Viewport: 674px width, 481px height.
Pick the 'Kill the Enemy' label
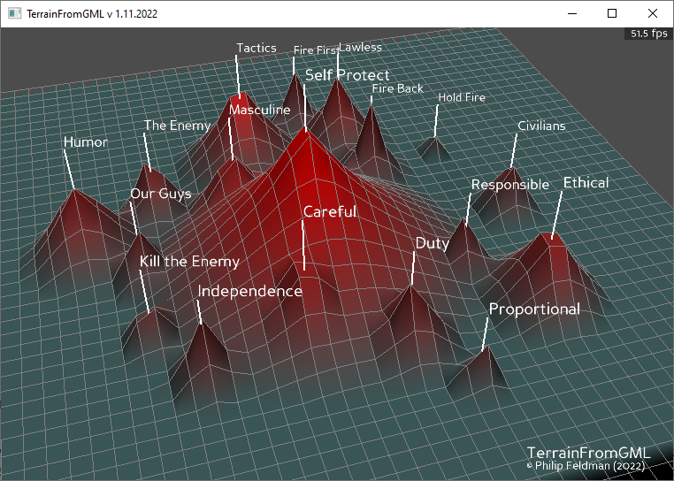point(189,262)
